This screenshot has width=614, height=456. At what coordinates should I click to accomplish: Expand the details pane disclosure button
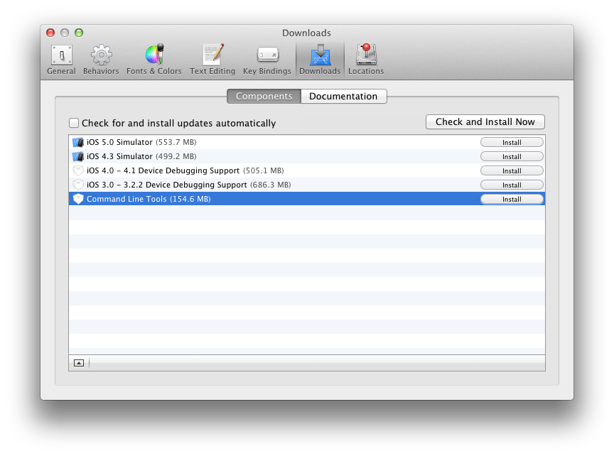[x=79, y=362]
